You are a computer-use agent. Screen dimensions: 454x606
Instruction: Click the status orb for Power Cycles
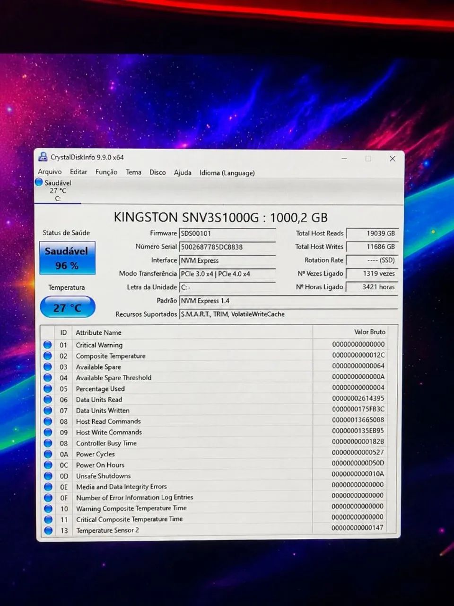[48, 454]
